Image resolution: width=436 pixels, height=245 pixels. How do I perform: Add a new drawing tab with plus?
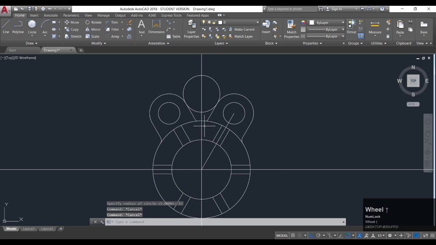pos(81,50)
